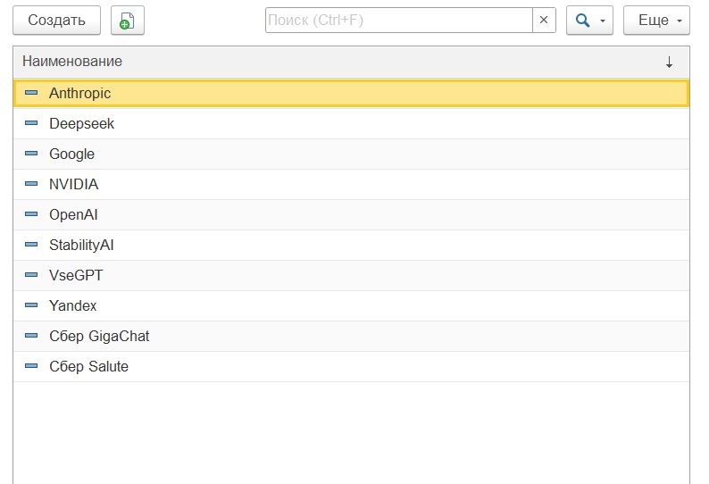This screenshot has height=484, width=709.
Task: Click the item icon beside OpenAI
Action: [31, 214]
